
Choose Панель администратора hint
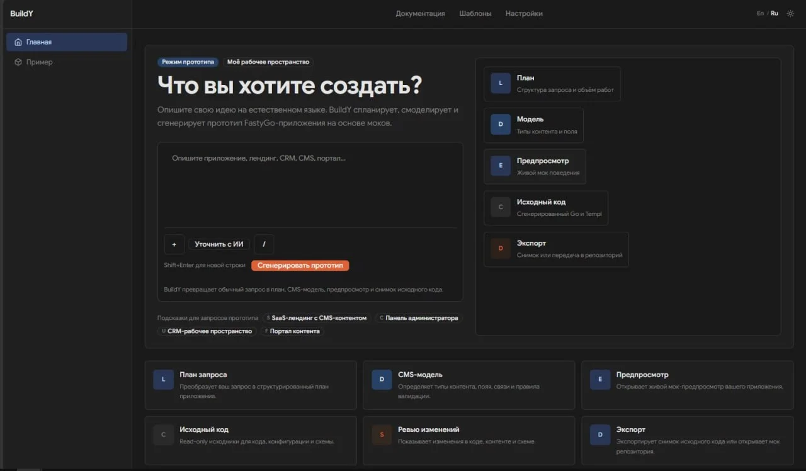pyautogui.click(x=418, y=318)
